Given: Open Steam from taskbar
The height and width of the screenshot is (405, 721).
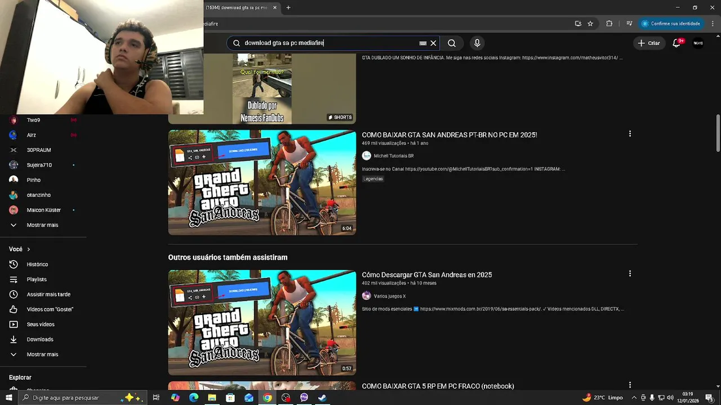Looking at the screenshot, I should (322, 398).
